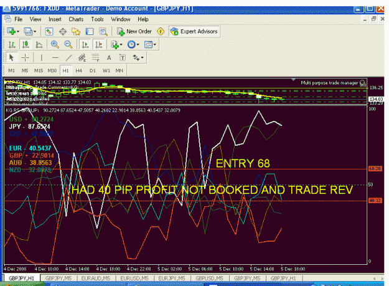Switch to the EURAUD,M5 chart tab
This screenshot has width=389, height=286.
point(96,279)
